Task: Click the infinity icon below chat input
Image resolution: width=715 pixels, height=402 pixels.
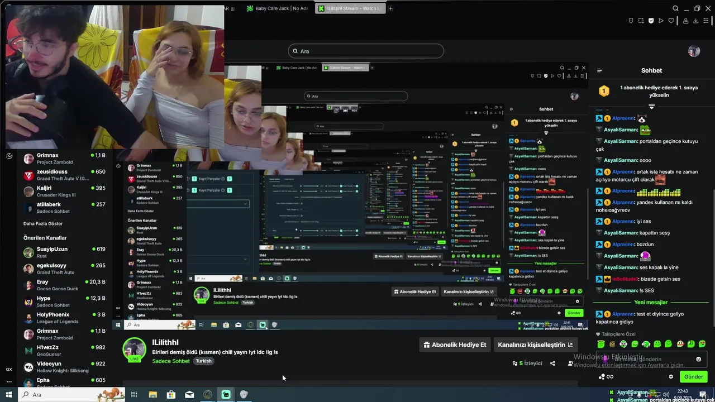Action: 610,377
